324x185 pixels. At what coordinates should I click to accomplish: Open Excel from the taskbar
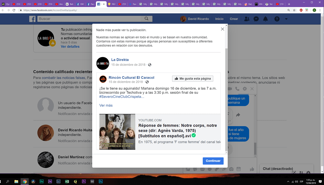(x=67, y=181)
